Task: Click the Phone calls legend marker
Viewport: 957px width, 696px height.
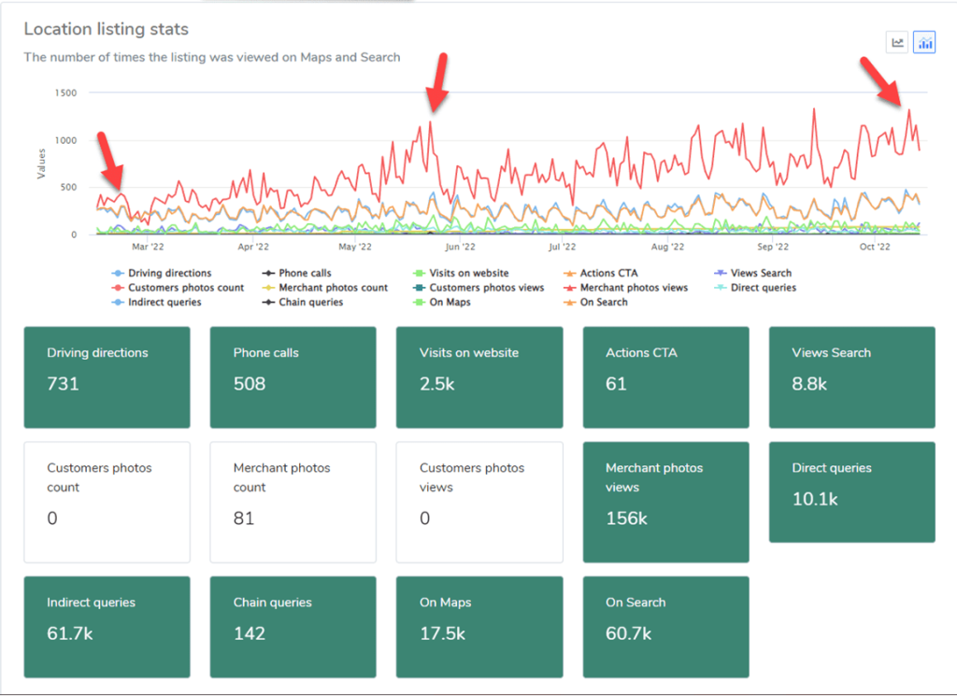Action: tap(268, 274)
